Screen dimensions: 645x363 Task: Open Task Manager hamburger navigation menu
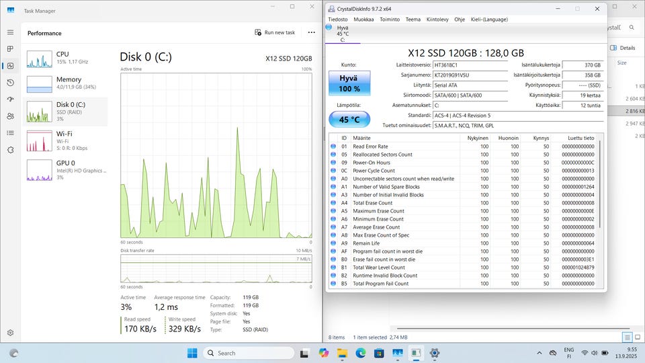[10, 32]
